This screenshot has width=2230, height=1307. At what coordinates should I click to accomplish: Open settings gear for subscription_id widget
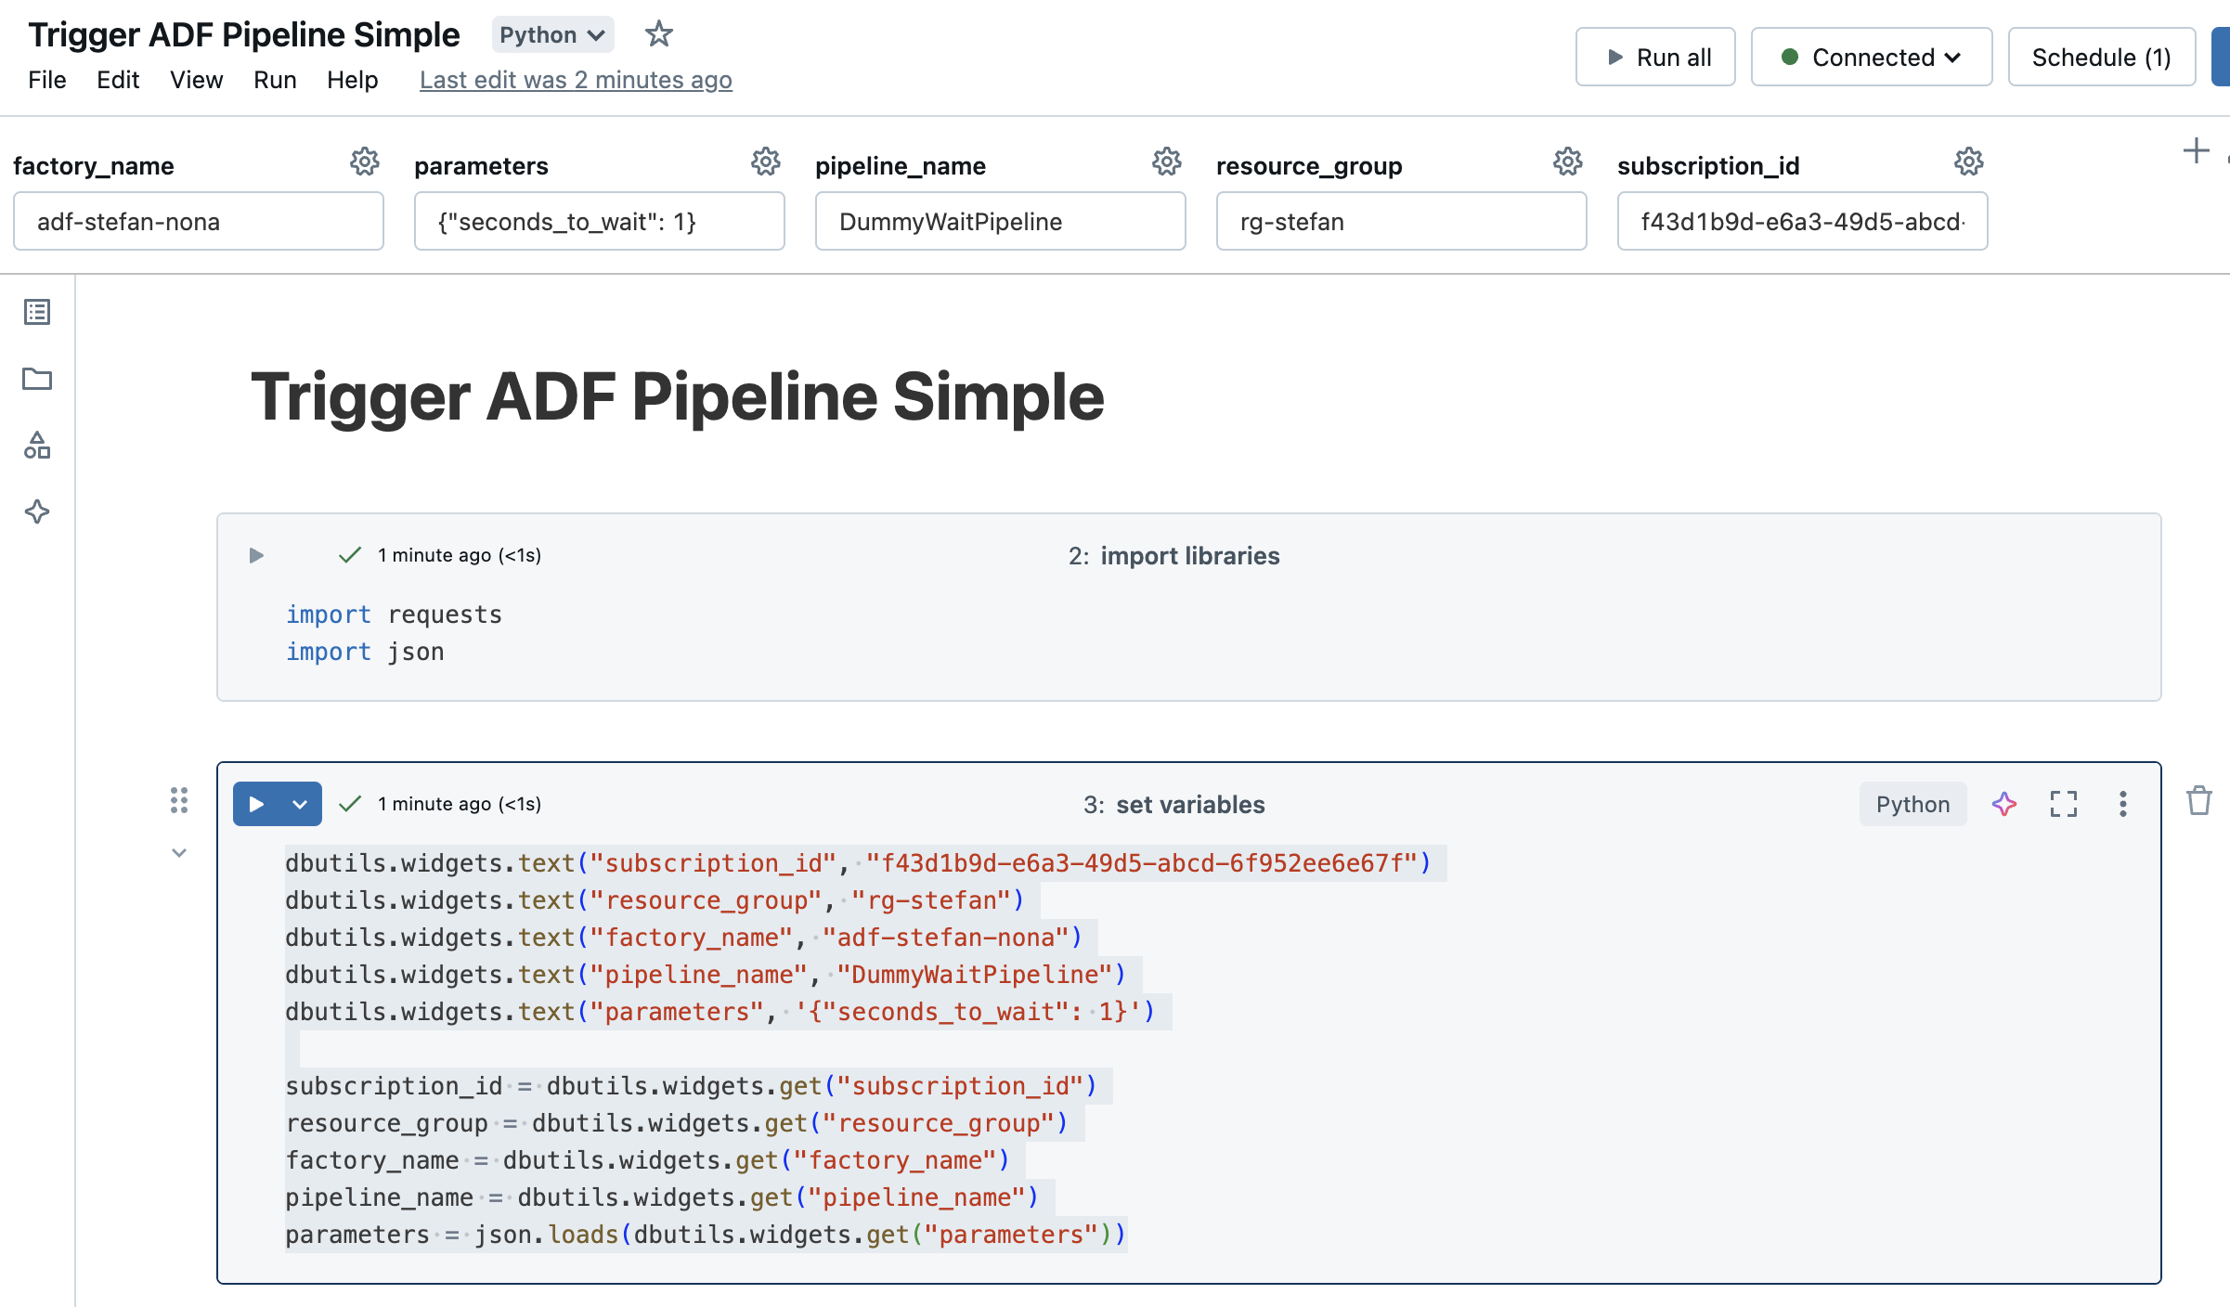[1968, 162]
